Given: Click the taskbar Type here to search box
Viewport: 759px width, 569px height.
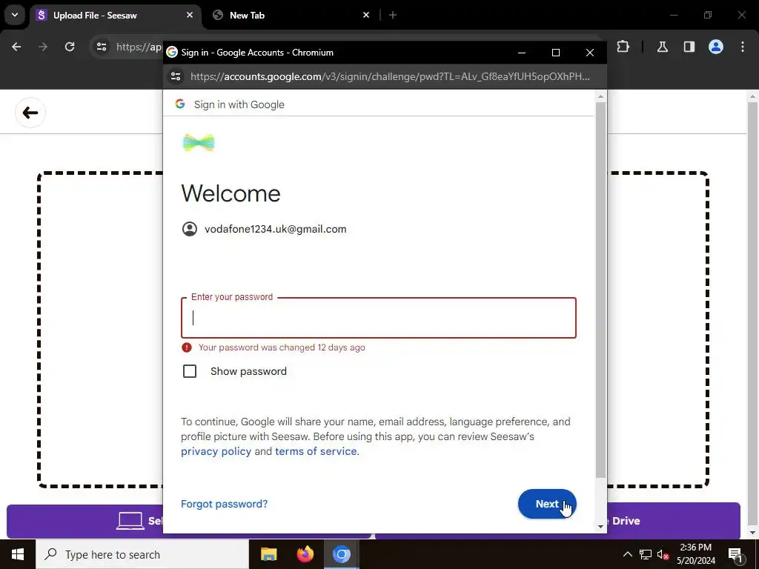Looking at the screenshot, I should pos(142,554).
